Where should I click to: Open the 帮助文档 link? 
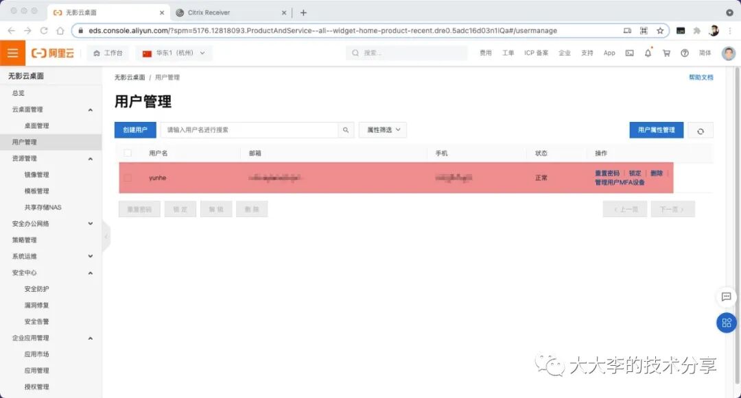(701, 77)
